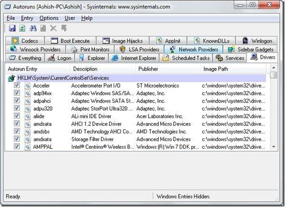Open the Explorer tab
The height and width of the screenshot is (207, 285).
pyautogui.click(x=92, y=58)
